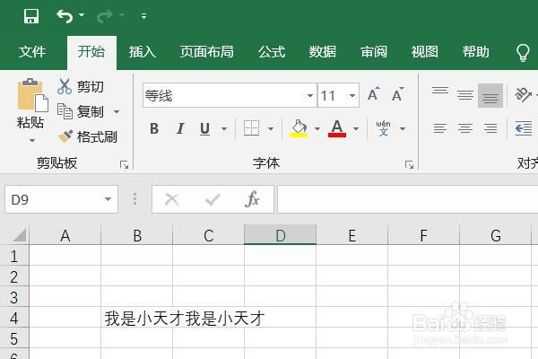This screenshot has width=538, height=359.
Task: Switch to the 开始 ribbon tab
Action: (x=91, y=52)
